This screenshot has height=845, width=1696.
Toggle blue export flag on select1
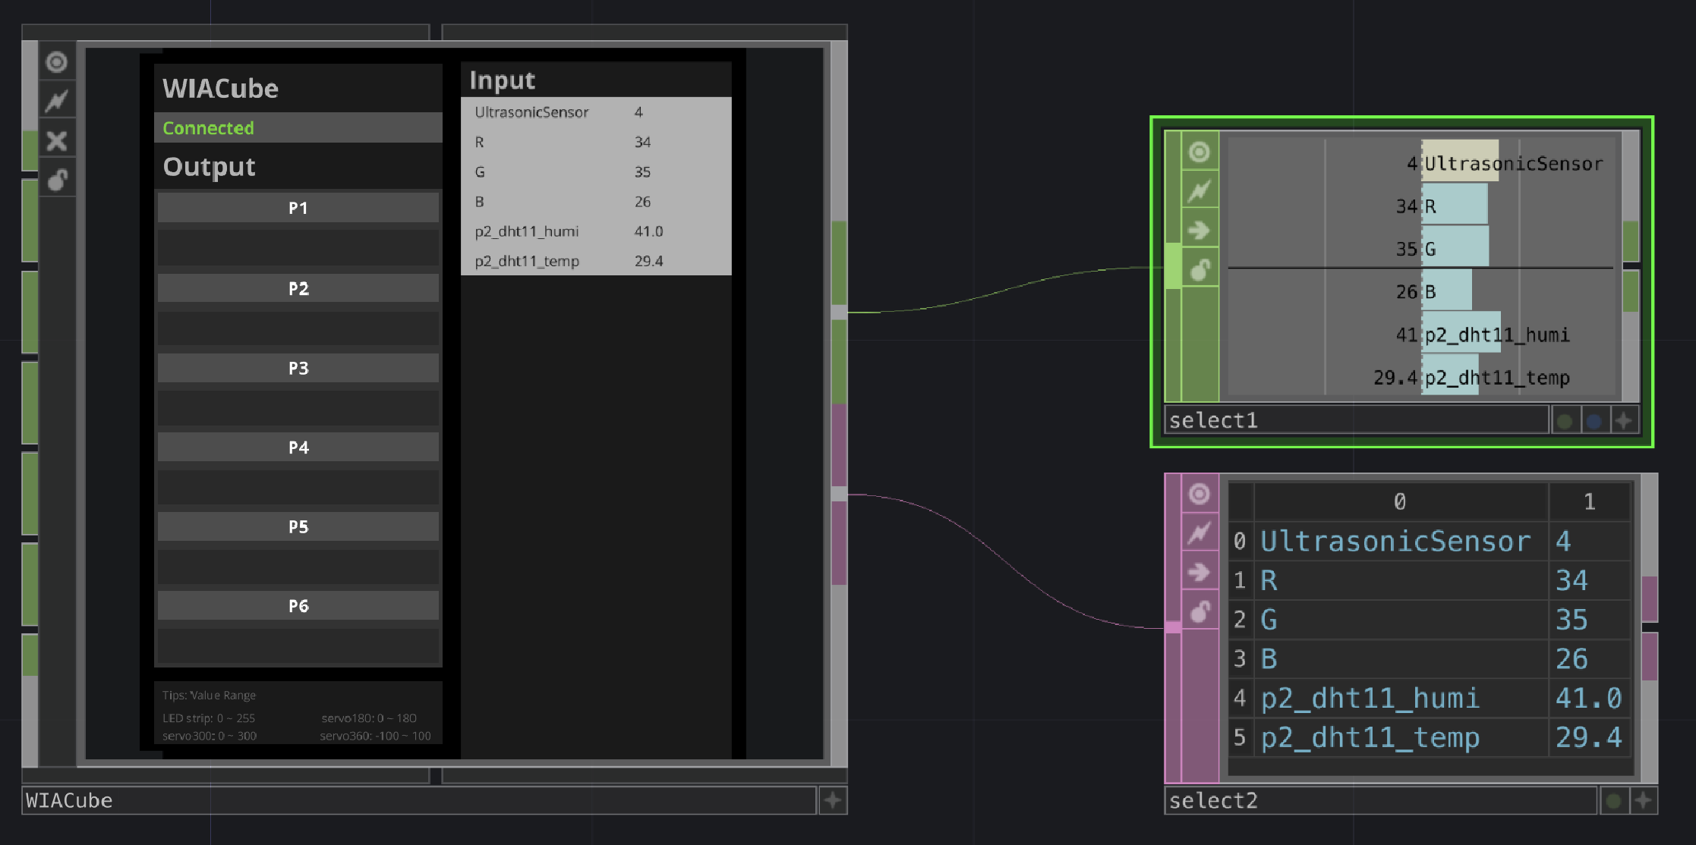[x=1594, y=421]
